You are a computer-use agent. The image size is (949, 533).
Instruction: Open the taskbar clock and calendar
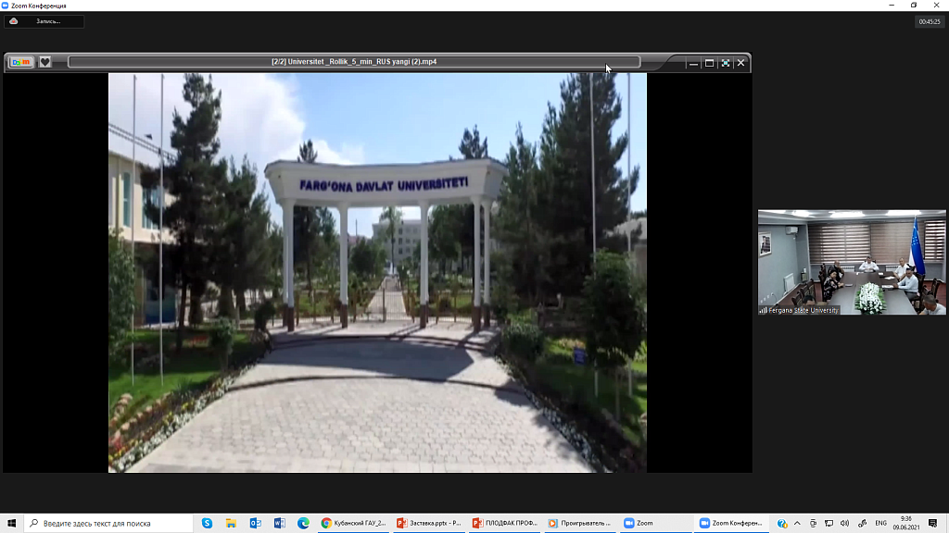point(905,524)
